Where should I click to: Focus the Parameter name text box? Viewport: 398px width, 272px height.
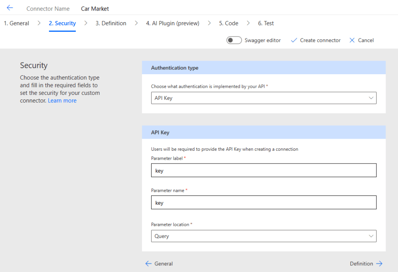pos(263,202)
